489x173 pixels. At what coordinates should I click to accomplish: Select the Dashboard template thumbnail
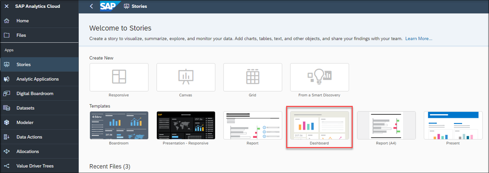pyautogui.click(x=320, y=125)
